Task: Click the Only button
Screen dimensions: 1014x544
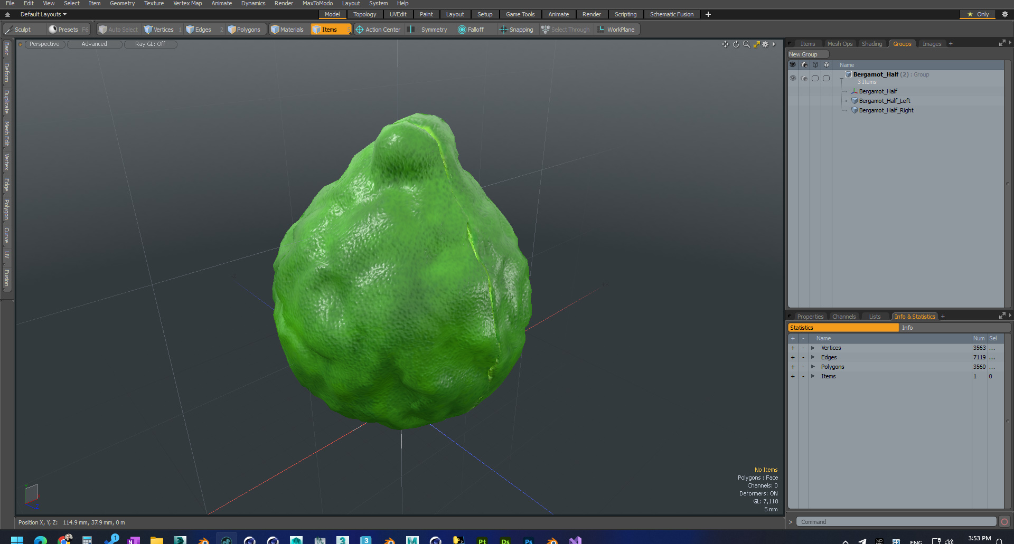Action: (x=978, y=14)
